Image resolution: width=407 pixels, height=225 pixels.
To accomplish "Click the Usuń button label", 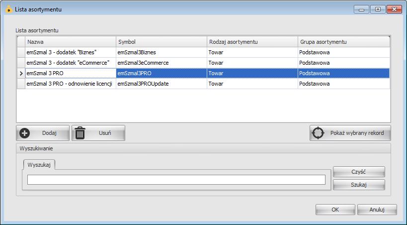I will click(105, 133).
